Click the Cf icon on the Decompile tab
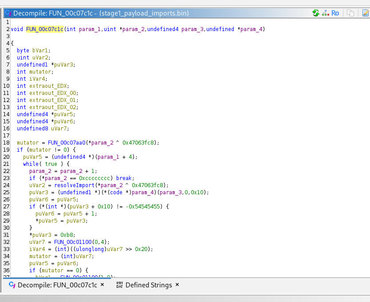 click(x=12, y=285)
